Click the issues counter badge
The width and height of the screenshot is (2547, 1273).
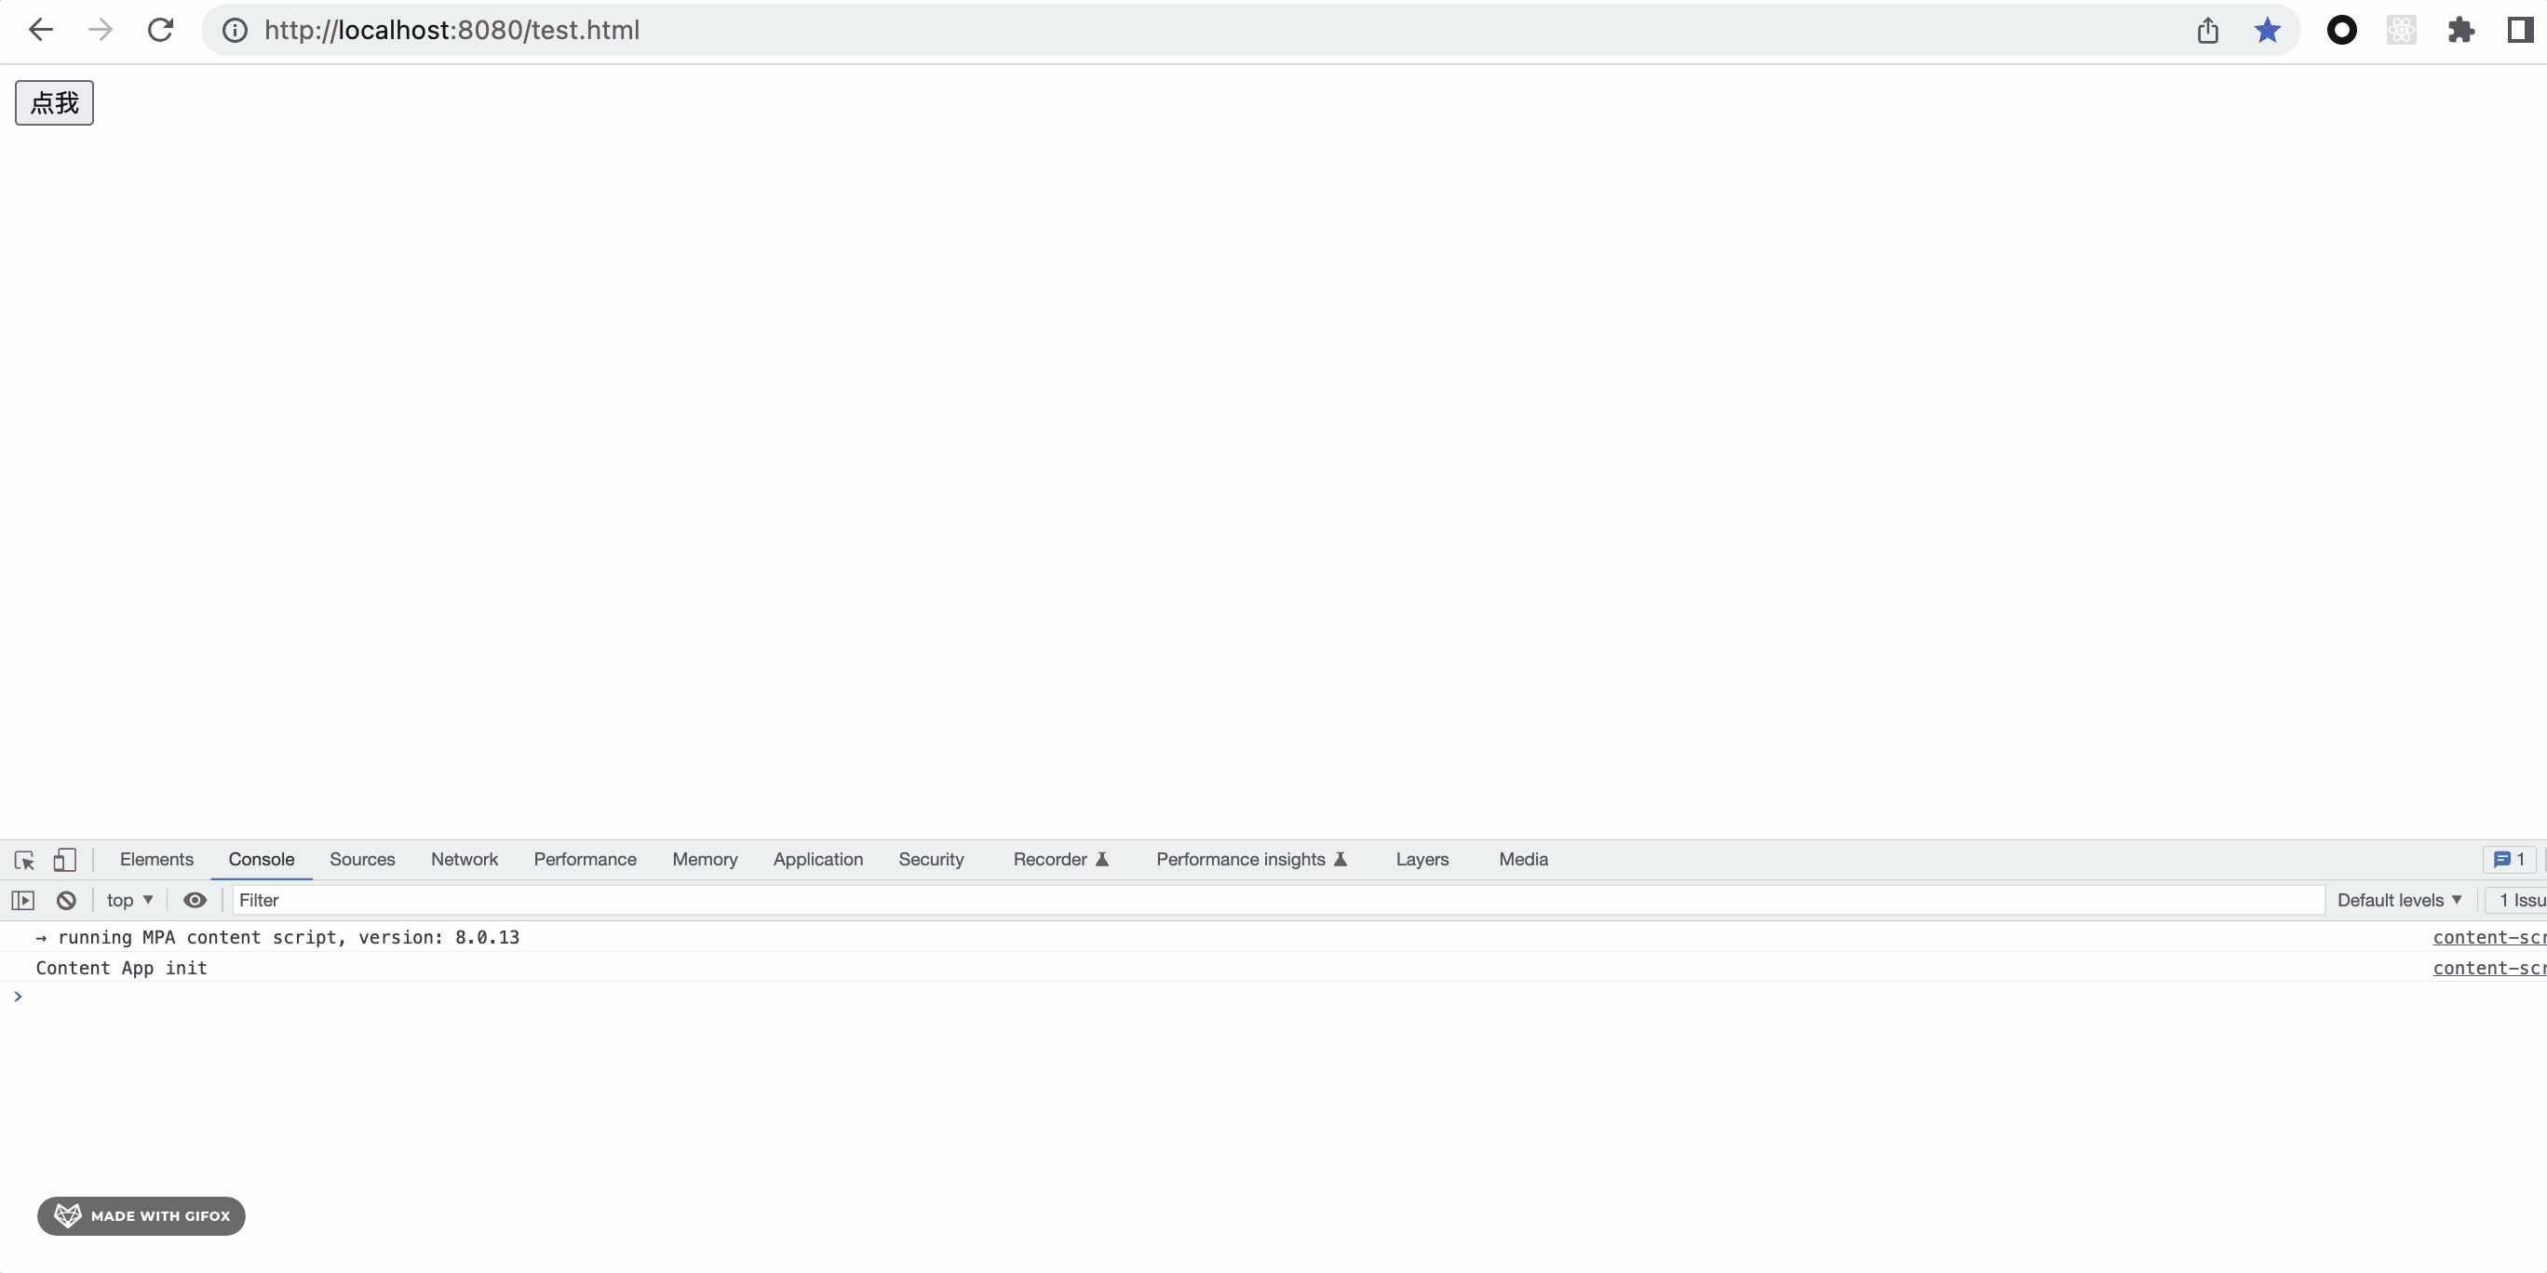pos(2509,860)
